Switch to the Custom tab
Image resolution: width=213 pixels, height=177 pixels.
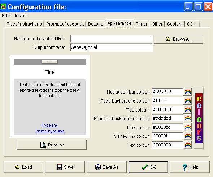tap(175, 24)
